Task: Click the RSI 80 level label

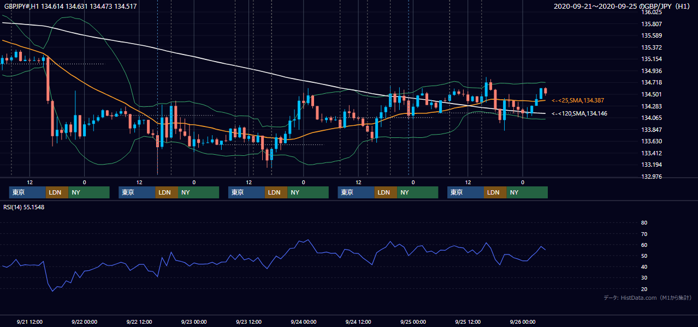Action: click(644, 223)
